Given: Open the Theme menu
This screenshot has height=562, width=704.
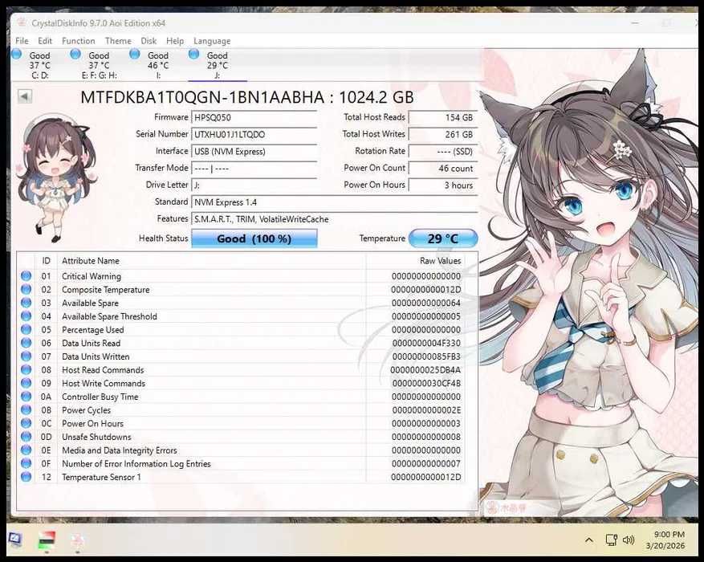Looking at the screenshot, I should coord(118,41).
